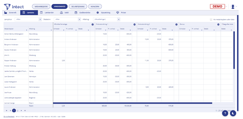Open page 2 of the table
The height and width of the screenshot is (119, 243).
[x=18, y=110]
